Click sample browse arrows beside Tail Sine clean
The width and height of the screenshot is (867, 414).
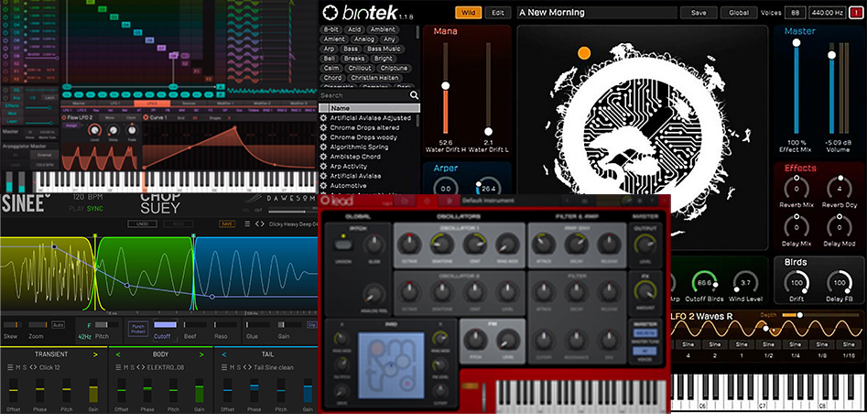pos(248,367)
